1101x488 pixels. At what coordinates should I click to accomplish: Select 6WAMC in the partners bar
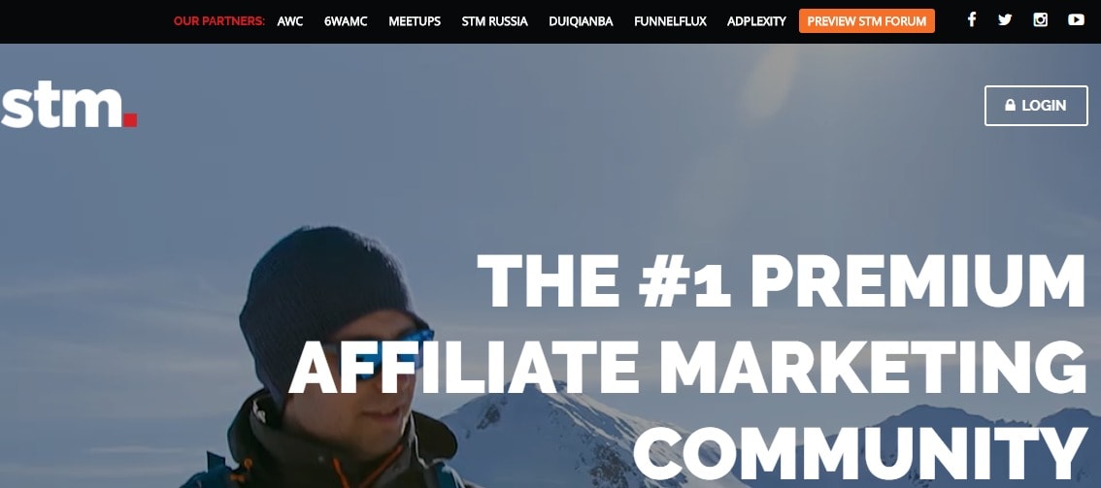[346, 21]
